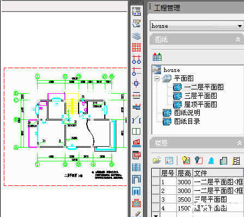Collapse the 图纸 drawings section
This screenshot has height=217, width=244.
point(238,39)
